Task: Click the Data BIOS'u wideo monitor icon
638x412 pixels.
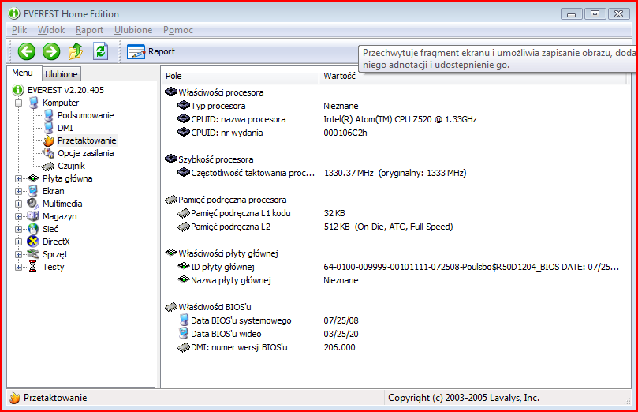Action: [184, 334]
